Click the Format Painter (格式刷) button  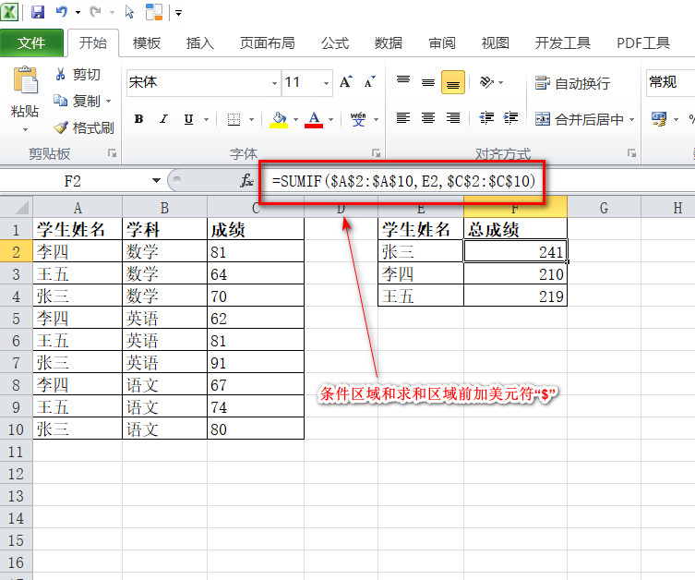tap(84, 127)
